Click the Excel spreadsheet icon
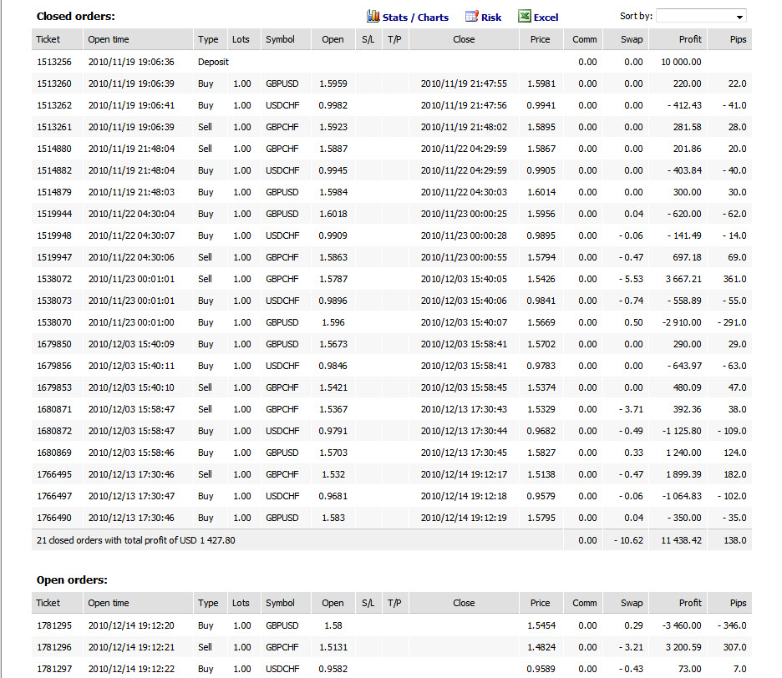Image resolution: width=782 pixels, height=678 pixels. 524,17
